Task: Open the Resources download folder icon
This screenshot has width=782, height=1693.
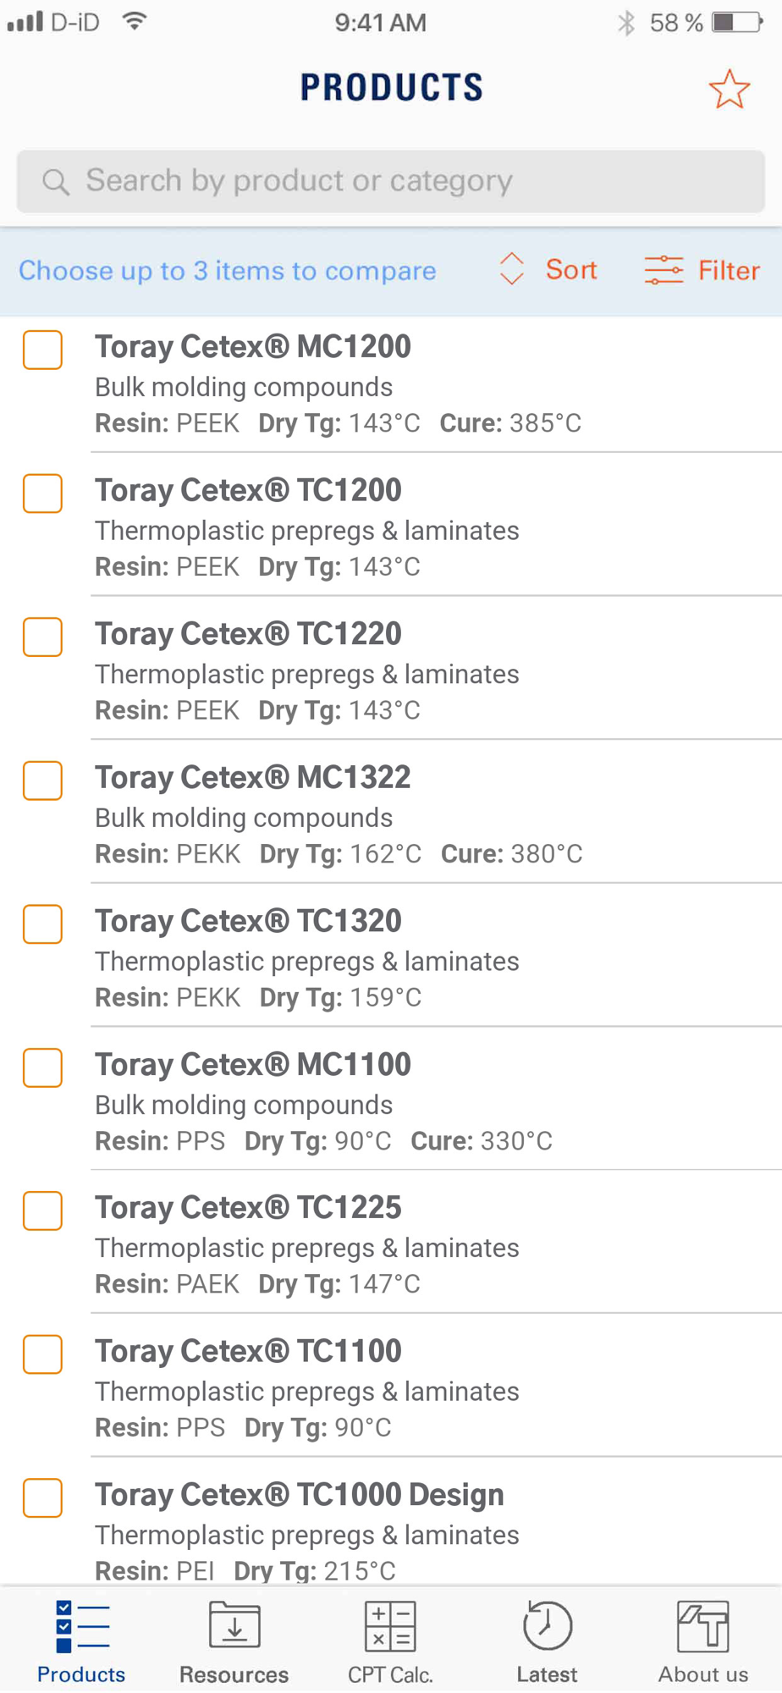Action: pyautogui.click(x=234, y=1624)
